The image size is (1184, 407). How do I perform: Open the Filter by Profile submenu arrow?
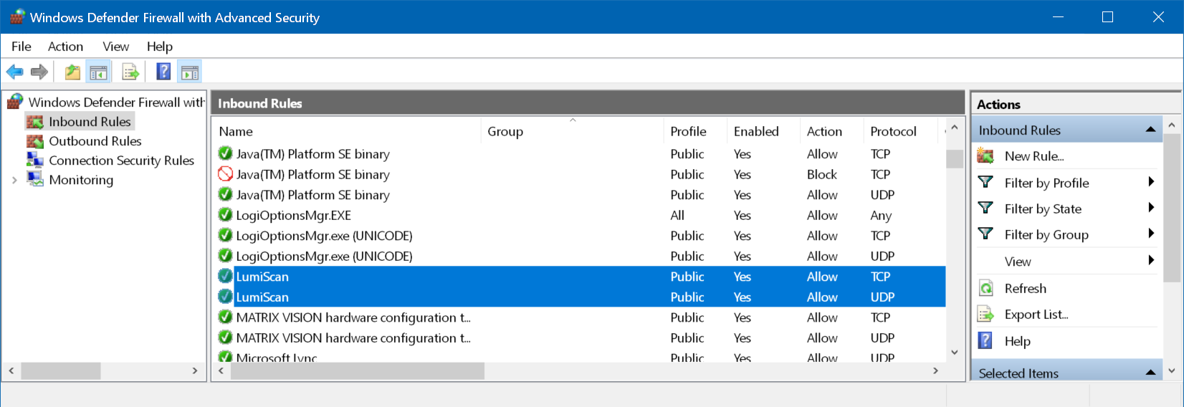coord(1151,182)
